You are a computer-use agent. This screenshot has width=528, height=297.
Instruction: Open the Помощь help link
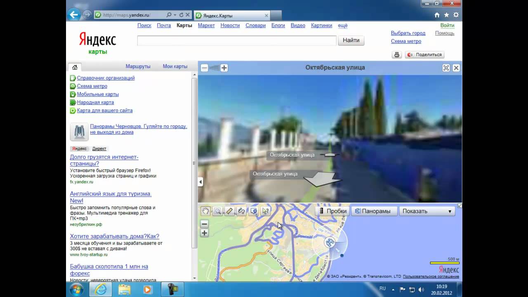pyautogui.click(x=445, y=33)
